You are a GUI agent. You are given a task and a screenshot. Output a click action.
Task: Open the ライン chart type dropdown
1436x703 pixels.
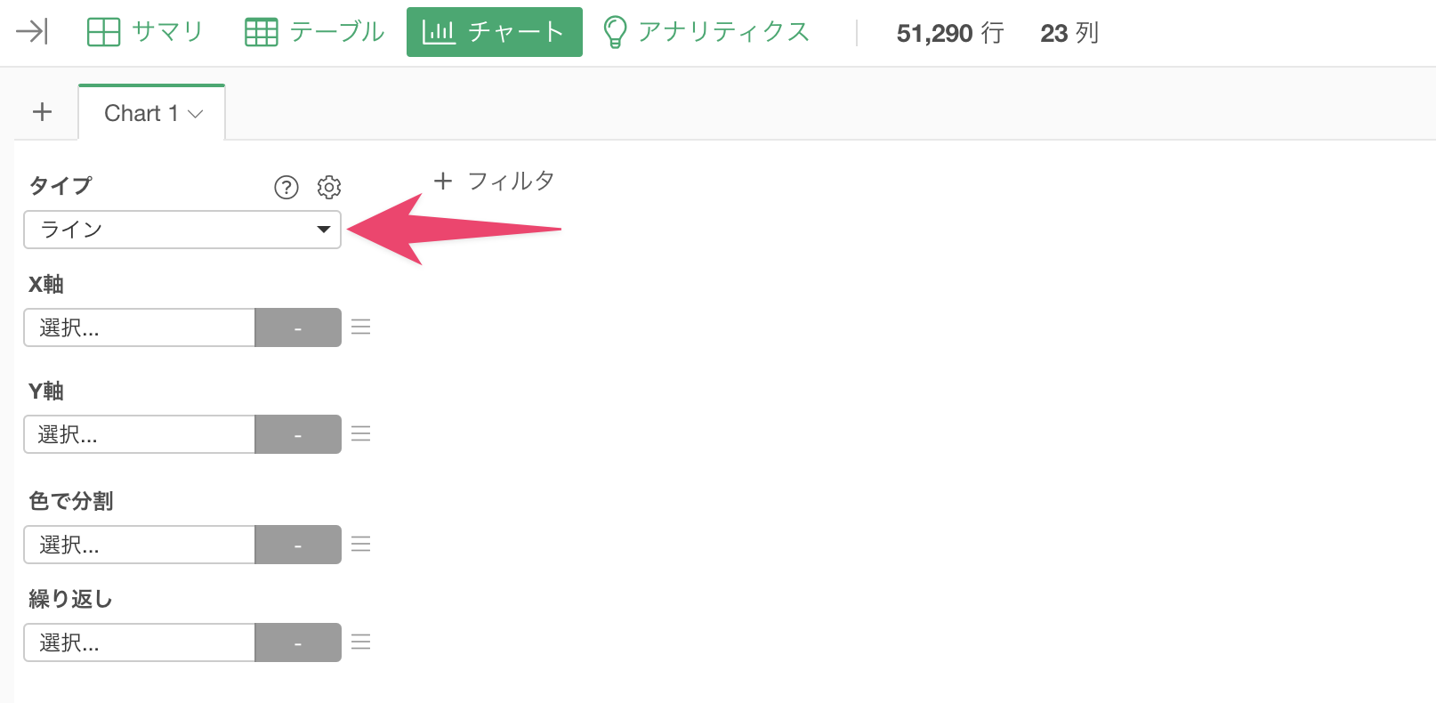click(182, 230)
